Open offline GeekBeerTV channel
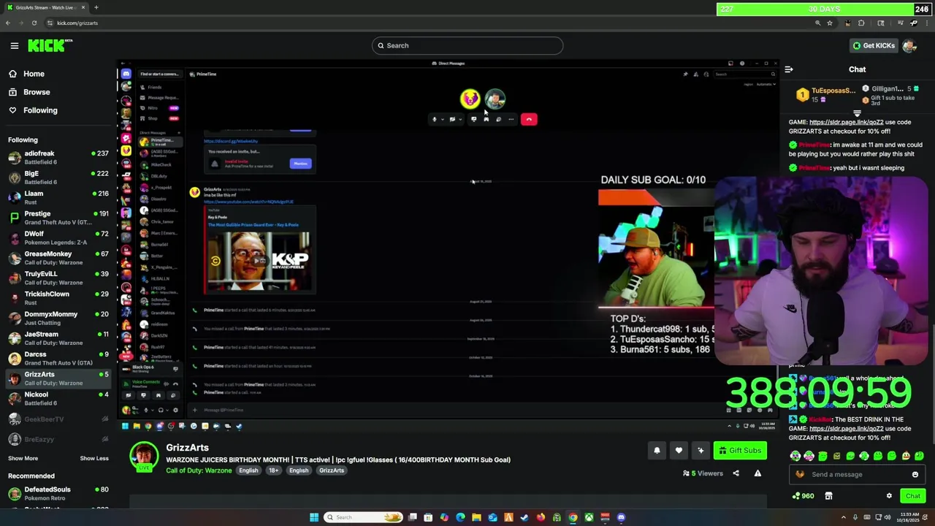The image size is (935, 526). [x=58, y=419]
